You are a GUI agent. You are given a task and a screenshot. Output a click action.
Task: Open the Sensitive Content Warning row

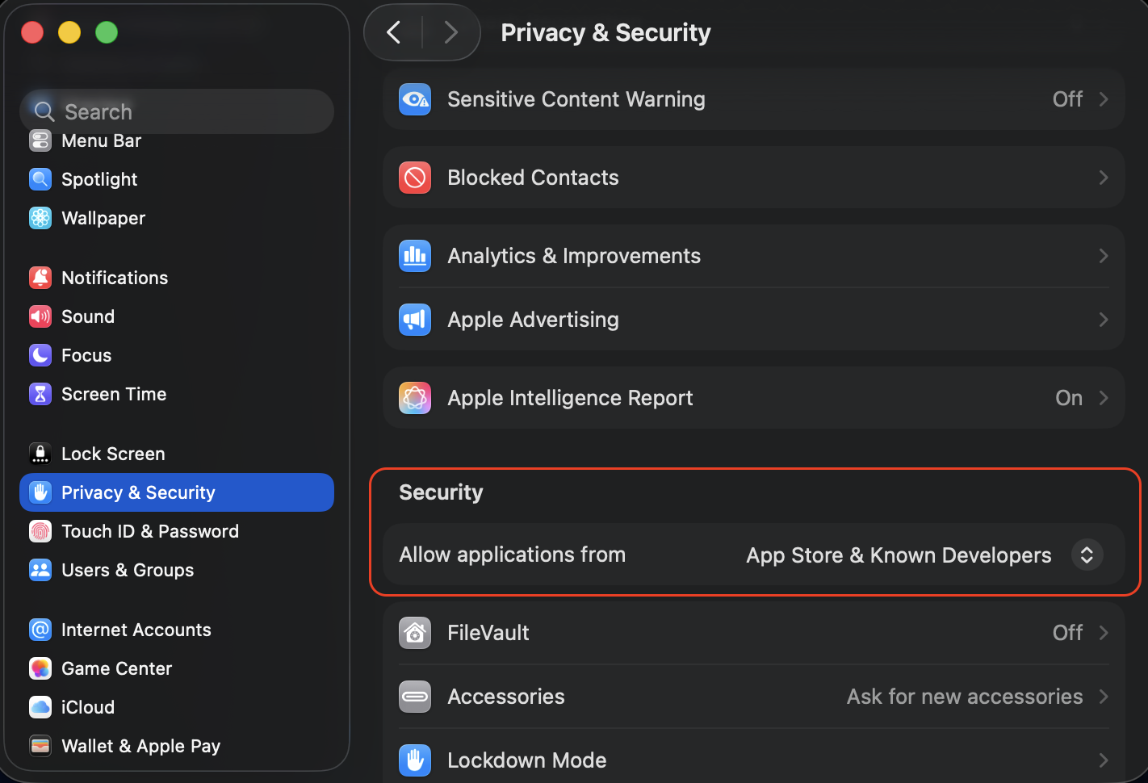754,99
